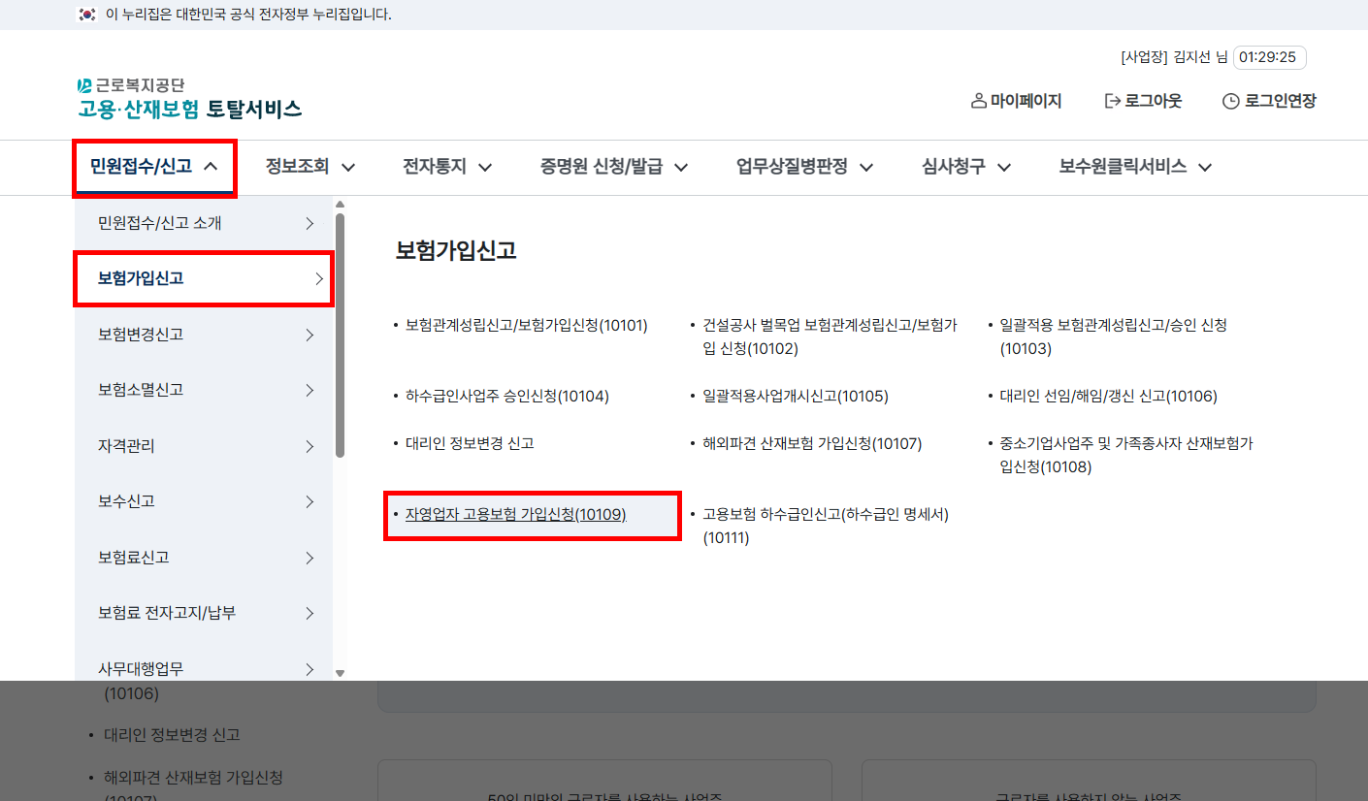Select 자격관리 in side menu

(204, 446)
